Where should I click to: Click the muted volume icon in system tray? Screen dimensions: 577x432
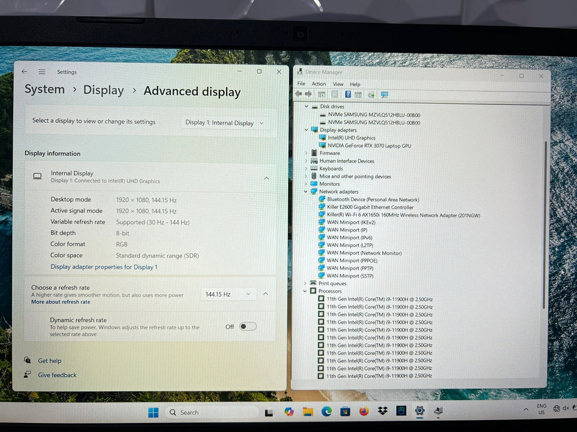tap(566, 408)
